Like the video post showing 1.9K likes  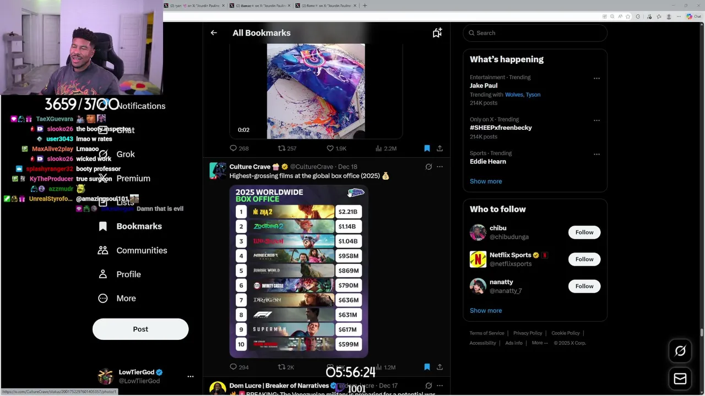click(x=336, y=148)
